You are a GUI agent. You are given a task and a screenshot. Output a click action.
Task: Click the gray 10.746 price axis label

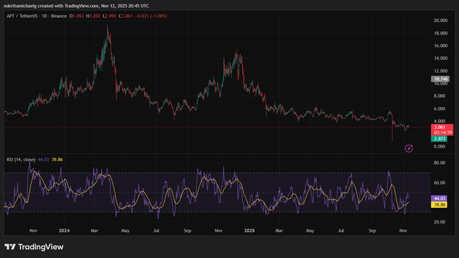(441, 78)
